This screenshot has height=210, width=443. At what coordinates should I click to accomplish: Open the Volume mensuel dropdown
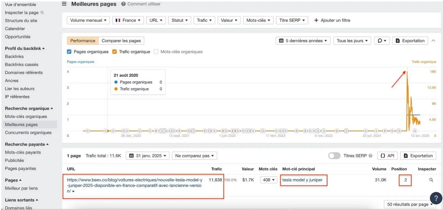point(88,20)
